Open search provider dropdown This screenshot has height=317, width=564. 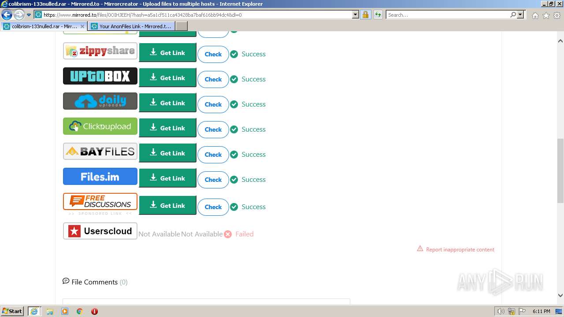(520, 15)
